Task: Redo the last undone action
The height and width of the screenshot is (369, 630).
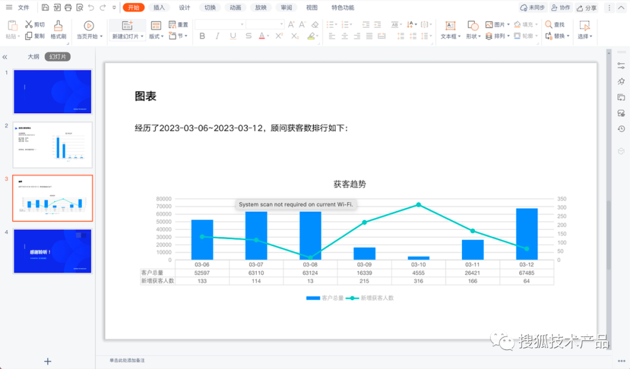Action: tap(103, 8)
